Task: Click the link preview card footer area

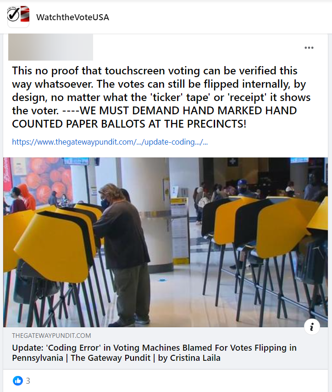Action: coord(165,349)
